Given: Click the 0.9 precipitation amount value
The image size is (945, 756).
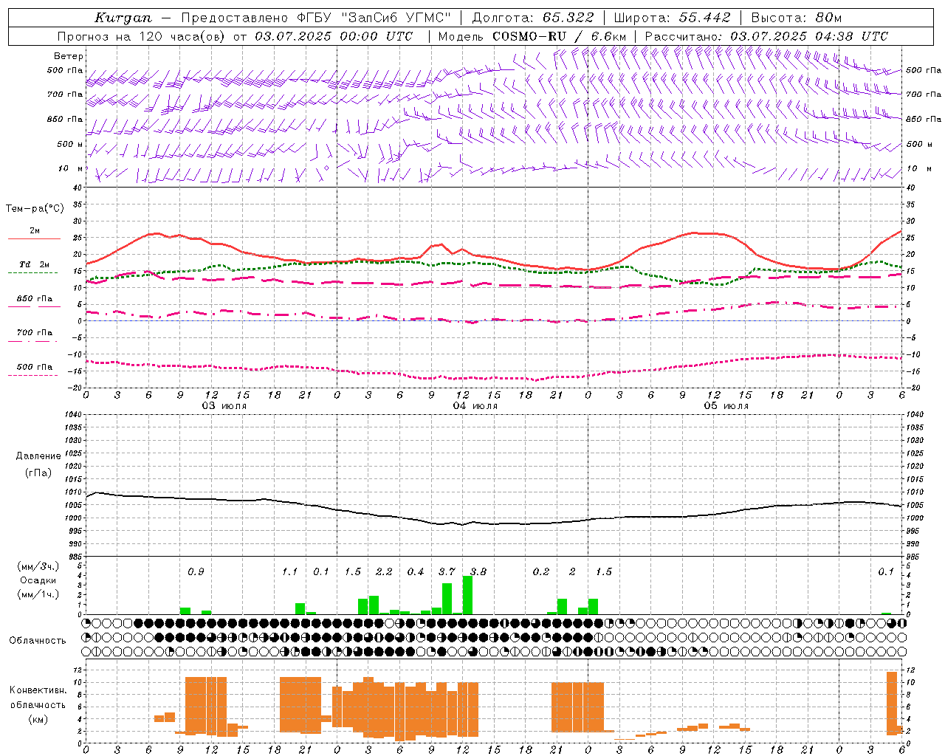Looking at the screenshot, I should pyautogui.click(x=196, y=572).
